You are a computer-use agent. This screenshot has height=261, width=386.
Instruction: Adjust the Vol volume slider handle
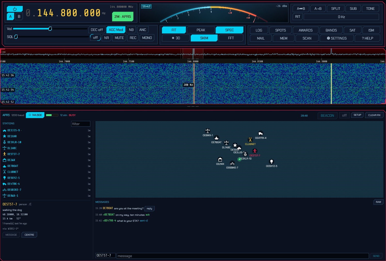(x=50, y=29)
